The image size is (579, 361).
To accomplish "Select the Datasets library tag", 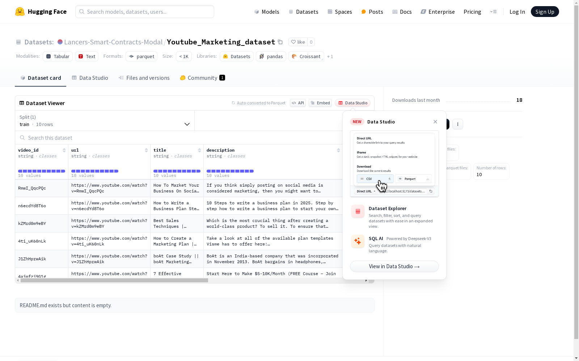I will click(237, 56).
